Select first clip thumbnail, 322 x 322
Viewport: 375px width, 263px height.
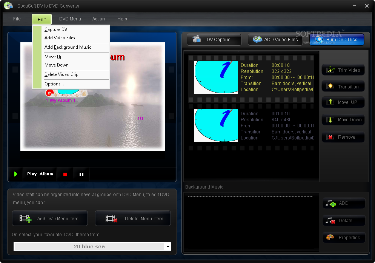click(x=216, y=77)
